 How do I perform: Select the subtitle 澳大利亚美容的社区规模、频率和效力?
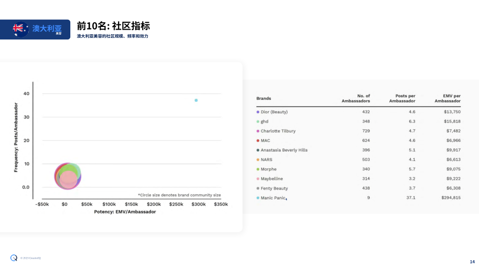[x=112, y=36]
